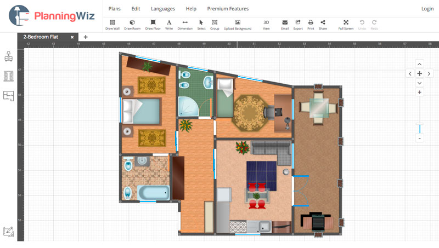This screenshot has height=248, width=439.
Task: Pick the Dimension measuring tool
Action: coord(185,24)
